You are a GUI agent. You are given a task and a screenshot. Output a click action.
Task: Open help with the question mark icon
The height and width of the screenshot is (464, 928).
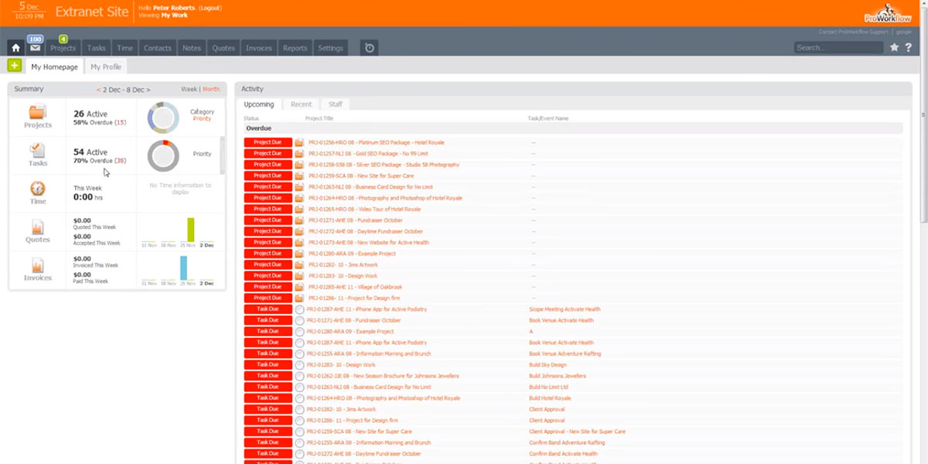(x=909, y=48)
